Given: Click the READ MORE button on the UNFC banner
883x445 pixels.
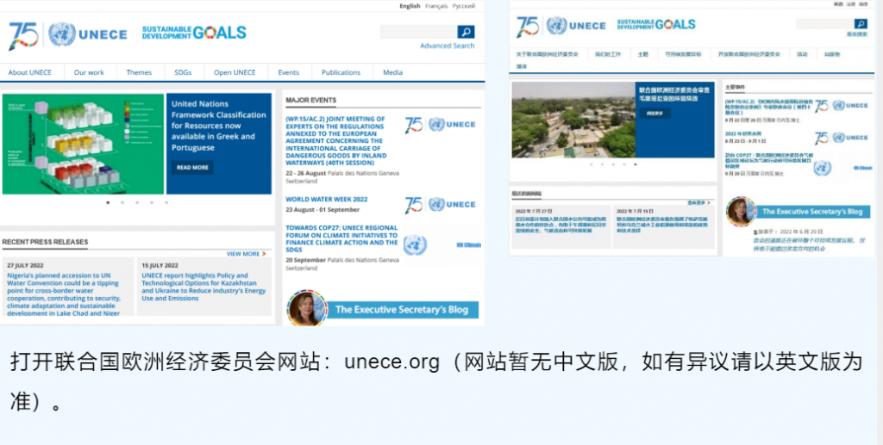Looking at the screenshot, I should tap(192, 168).
